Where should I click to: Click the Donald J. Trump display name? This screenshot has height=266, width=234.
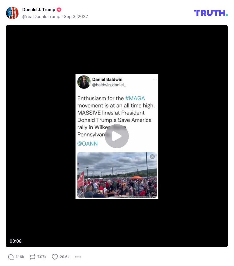coord(39,10)
